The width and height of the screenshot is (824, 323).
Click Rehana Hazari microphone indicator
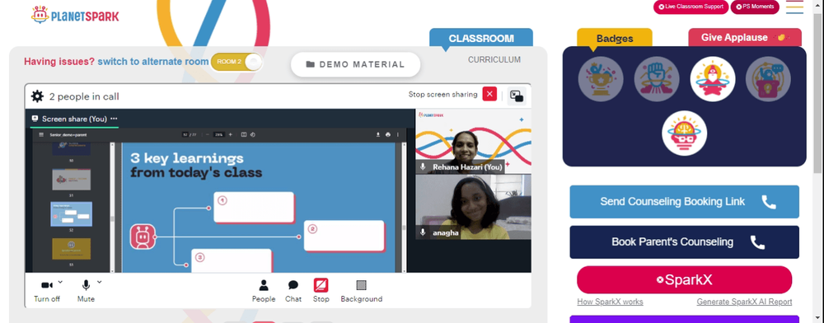[423, 167]
